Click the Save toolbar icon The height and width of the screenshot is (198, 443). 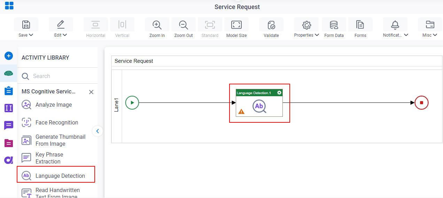pos(26,24)
